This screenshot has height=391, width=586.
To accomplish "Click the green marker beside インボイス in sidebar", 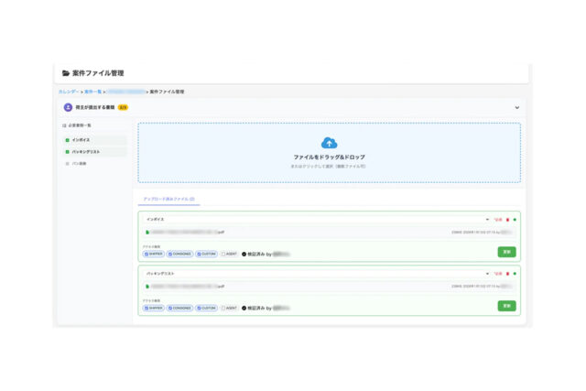I will [67, 140].
